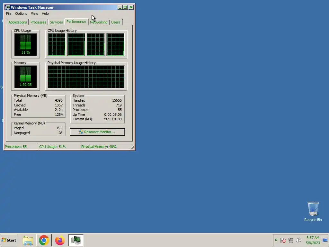Open the Start menu

click(x=9, y=240)
